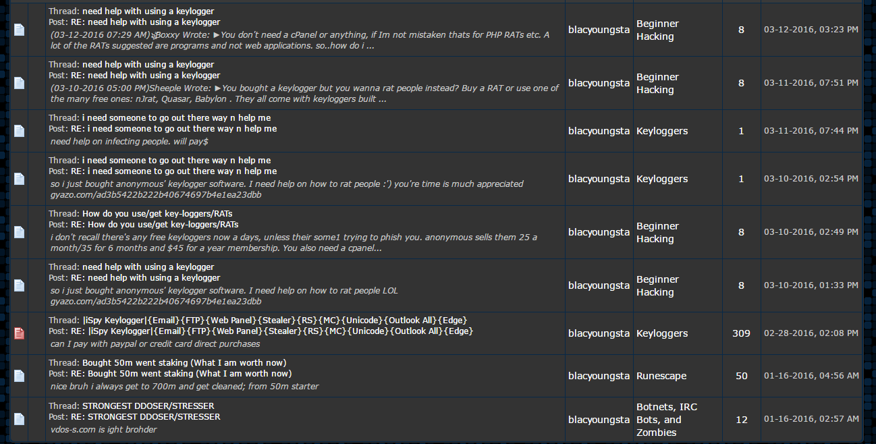This screenshot has width=876, height=444.
Task: Click the 50 replies count
Action: click(741, 376)
